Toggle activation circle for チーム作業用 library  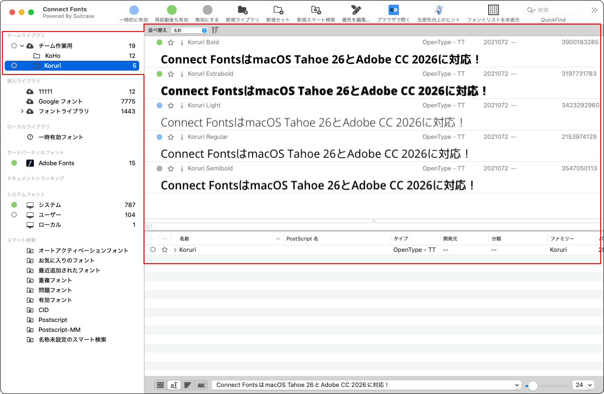pos(14,46)
